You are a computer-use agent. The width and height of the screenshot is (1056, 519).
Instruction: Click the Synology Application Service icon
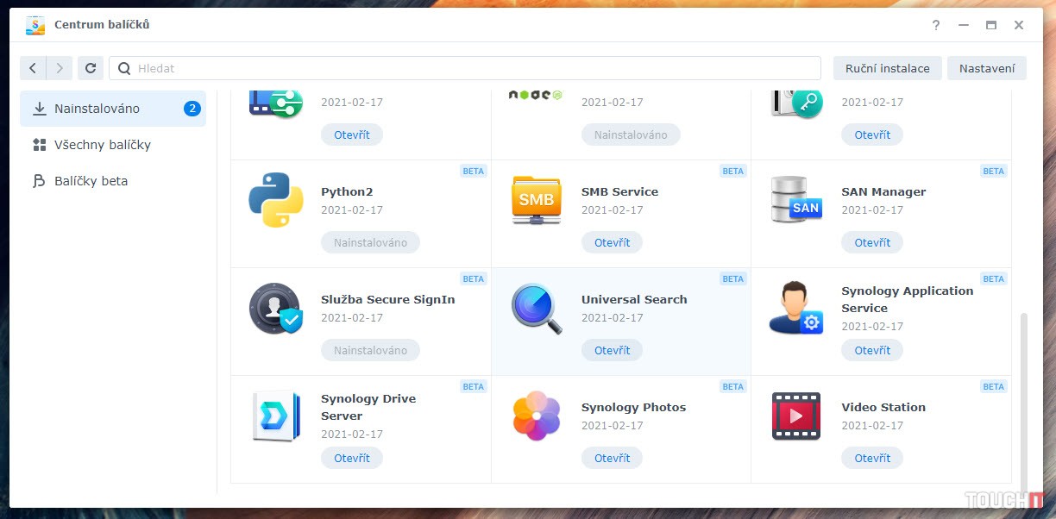click(795, 308)
